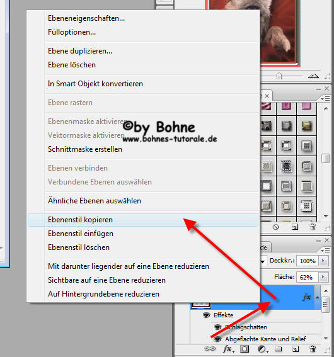Viewport: 334px width, 357px height.
Task: Open the fx layer style button
Action: pyautogui.click(x=228, y=349)
